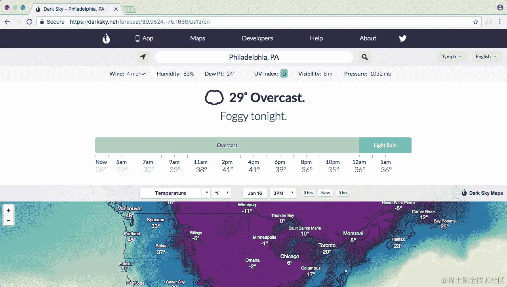Click Montreal label on the map
507x287 pixels.
(x=353, y=233)
